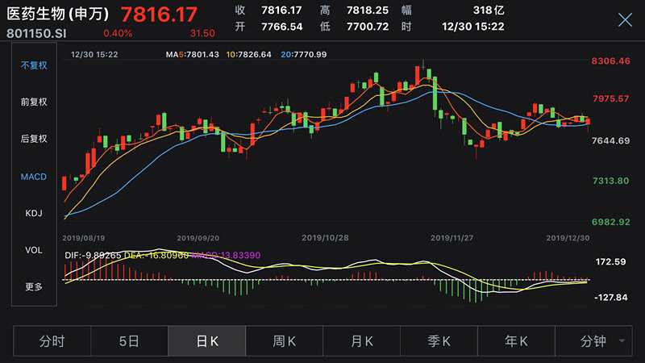Select 前复权 price adjustment option
645x363 pixels.
point(34,102)
